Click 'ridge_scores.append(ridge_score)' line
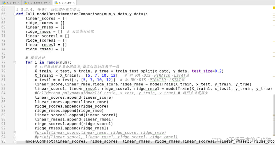The image size is (275, 145). (71, 106)
